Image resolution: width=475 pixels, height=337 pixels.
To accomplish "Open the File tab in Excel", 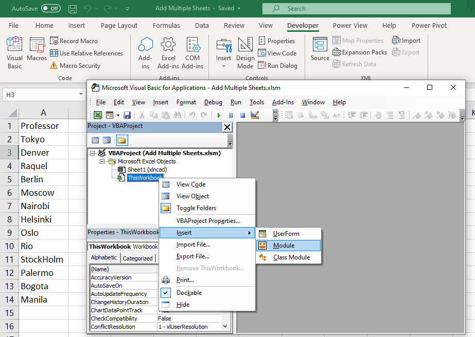I will 13,25.
